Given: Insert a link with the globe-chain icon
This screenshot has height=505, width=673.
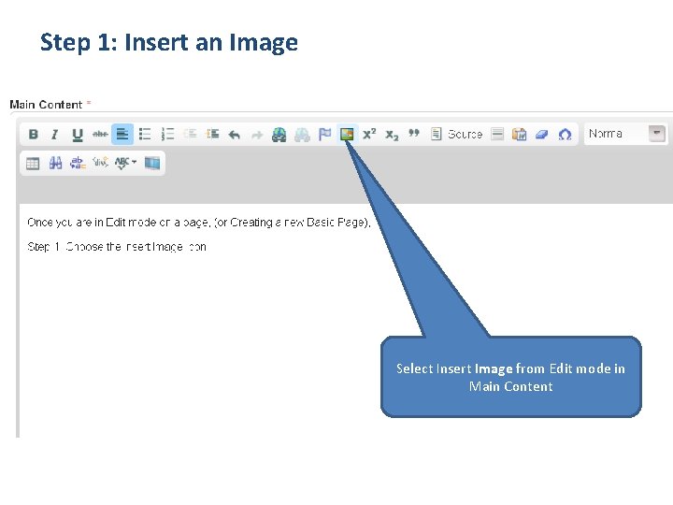Looking at the screenshot, I should tap(279, 135).
